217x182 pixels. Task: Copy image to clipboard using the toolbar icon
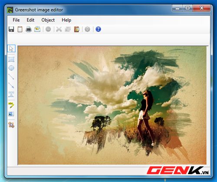click(x=20, y=29)
